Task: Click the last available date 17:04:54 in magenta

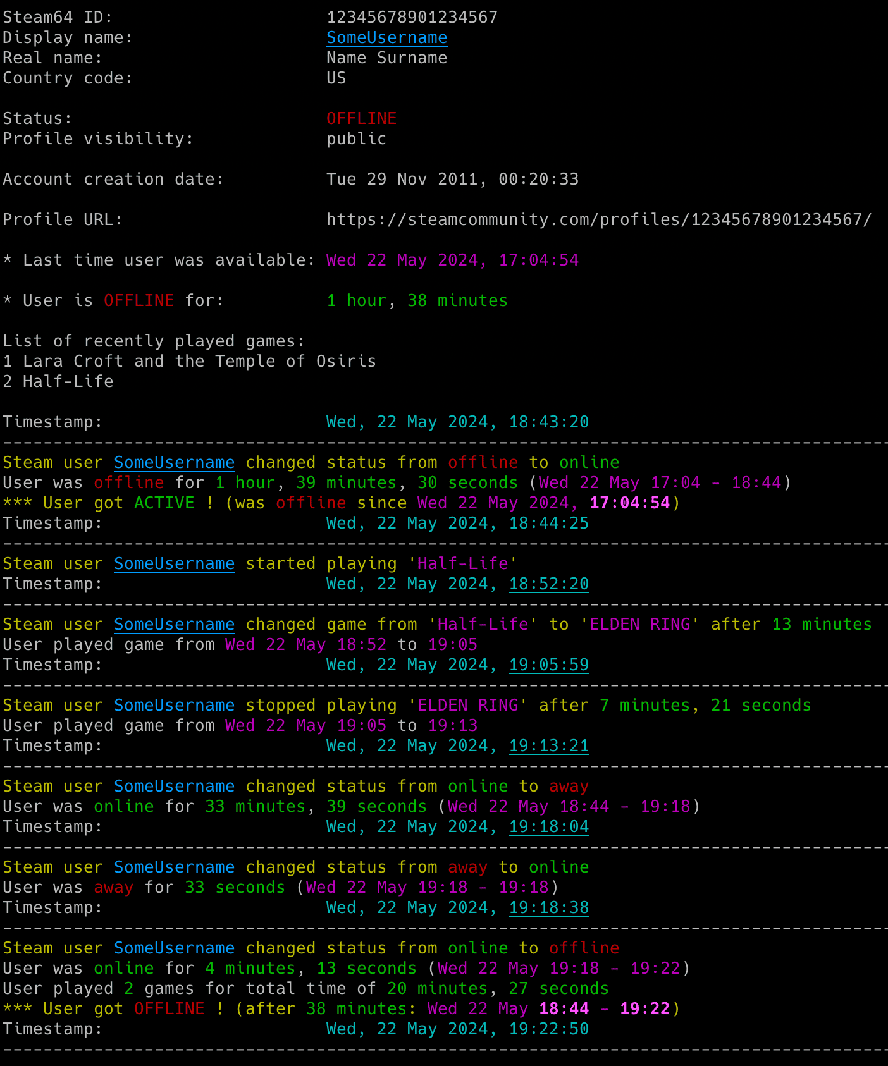Action: tap(452, 260)
